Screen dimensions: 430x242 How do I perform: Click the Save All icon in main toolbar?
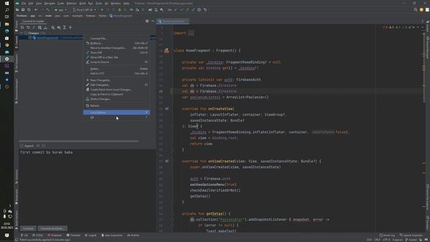(x=23, y=9)
